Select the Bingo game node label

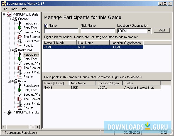(x=22, y=81)
